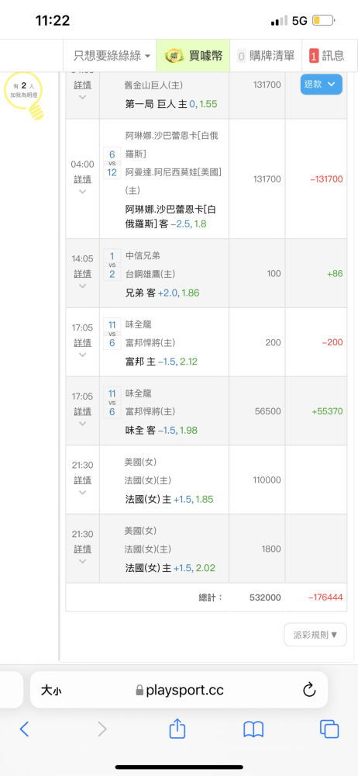Click the 11 vs 6 score box in the 56500 bet row
The width and height of the screenshot is (358, 776).
point(112,402)
